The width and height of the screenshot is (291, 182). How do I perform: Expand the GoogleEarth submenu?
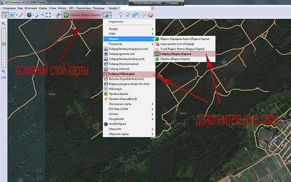pos(129,119)
